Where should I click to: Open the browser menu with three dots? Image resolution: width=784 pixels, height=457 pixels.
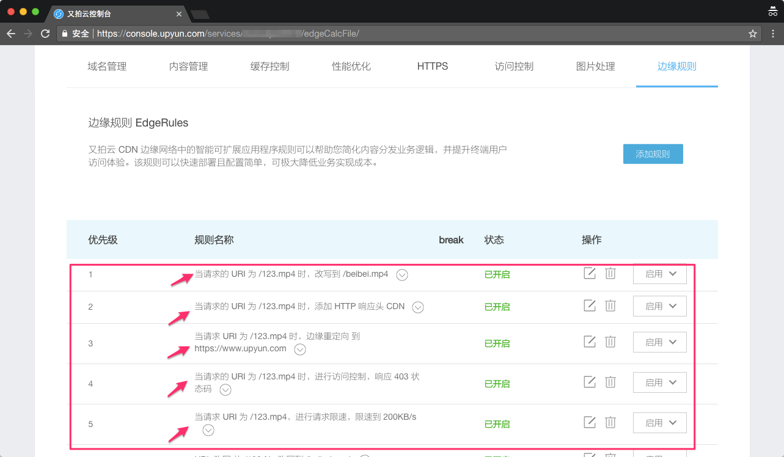(773, 34)
